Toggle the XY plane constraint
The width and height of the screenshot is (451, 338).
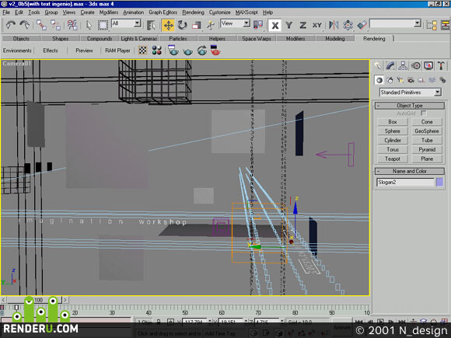click(317, 26)
